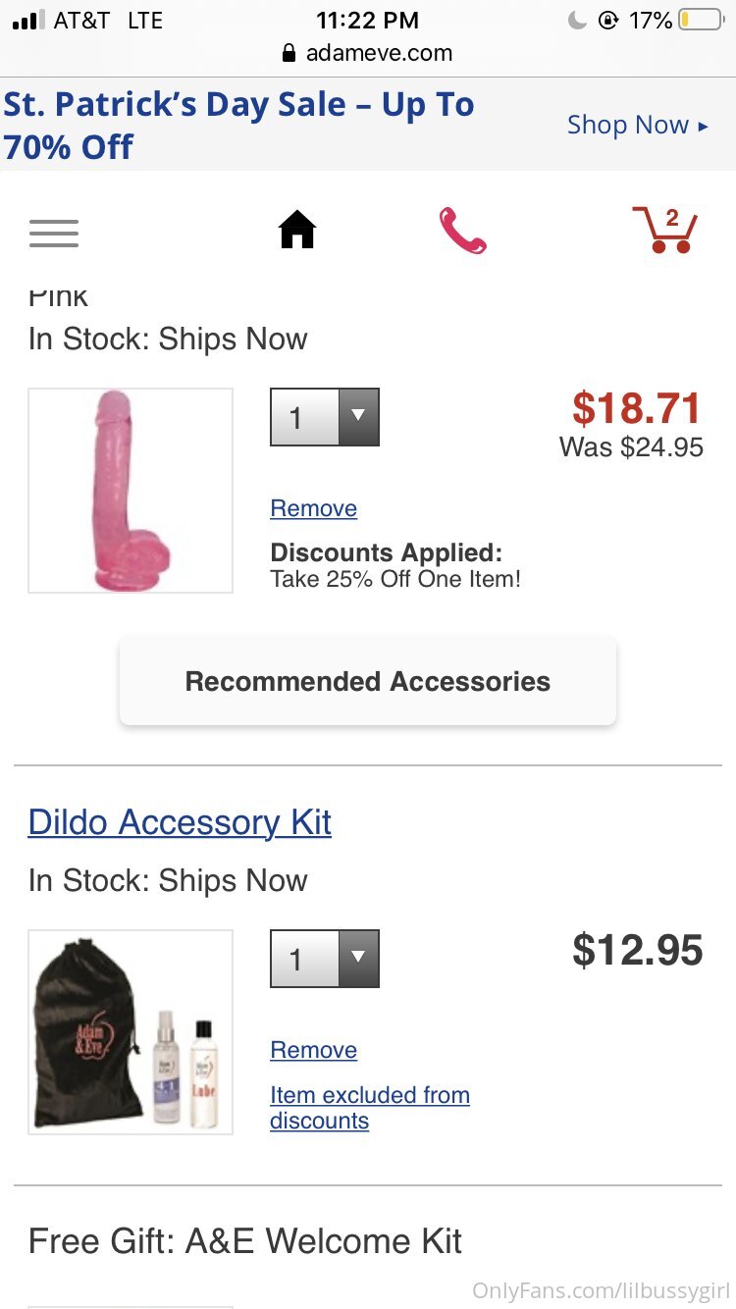The height and width of the screenshot is (1309, 736).
Task: Tap the red phone contact icon
Action: [462, 232]
